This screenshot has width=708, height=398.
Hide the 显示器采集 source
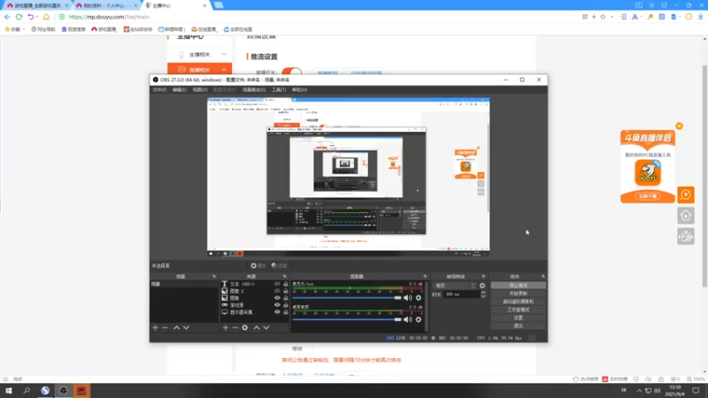(277, 312)
